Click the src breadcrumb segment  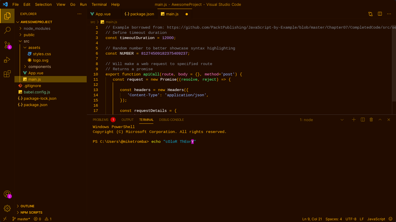pos(93,22)
